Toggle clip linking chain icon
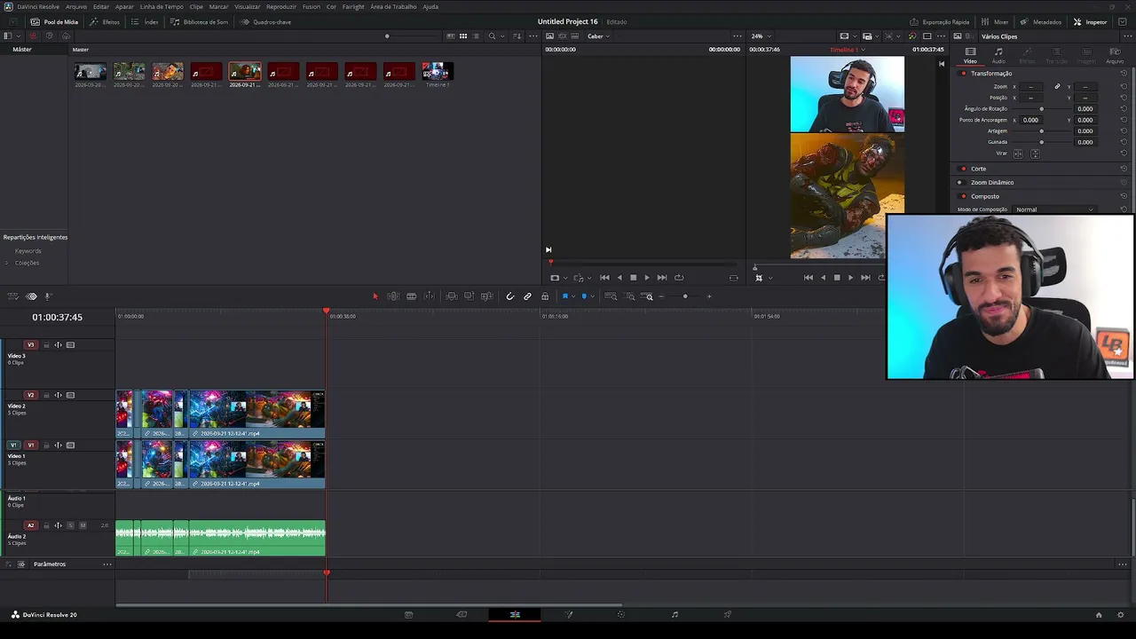 pos(527,296)
